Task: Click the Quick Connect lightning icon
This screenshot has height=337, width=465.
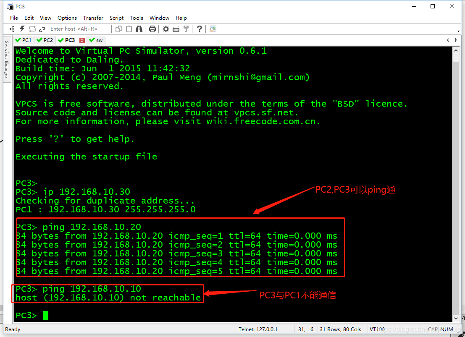Action: (x=22, y=29)
